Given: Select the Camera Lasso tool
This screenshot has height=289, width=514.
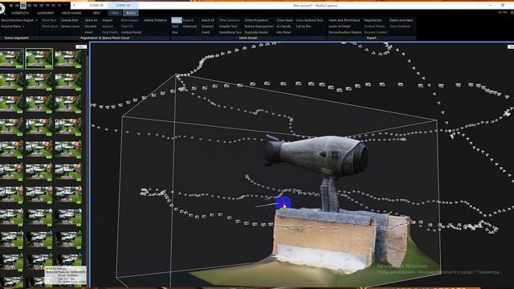Looking at the screenshot, I should [70, 26].
